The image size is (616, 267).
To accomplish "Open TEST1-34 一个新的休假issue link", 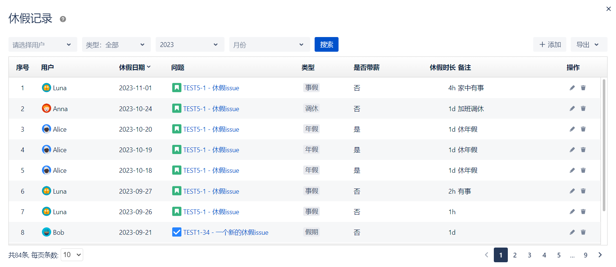I will [x=226, y=233].
